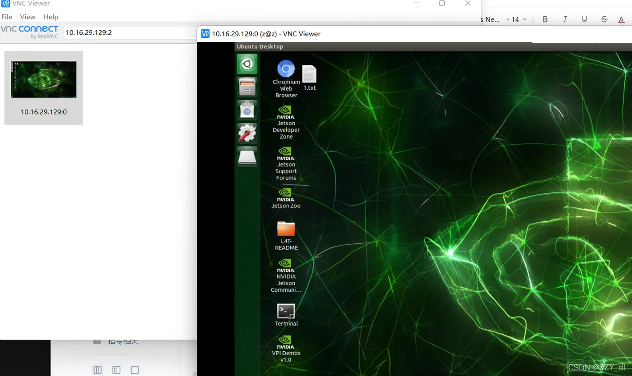This screenshot has width=632, height=376.
Task: Apply bold formatting in the background editor
Action: tap(545, 19)
